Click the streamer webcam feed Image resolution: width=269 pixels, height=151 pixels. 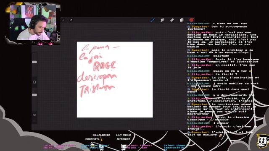pyautogui.click(x=33, y=23)
